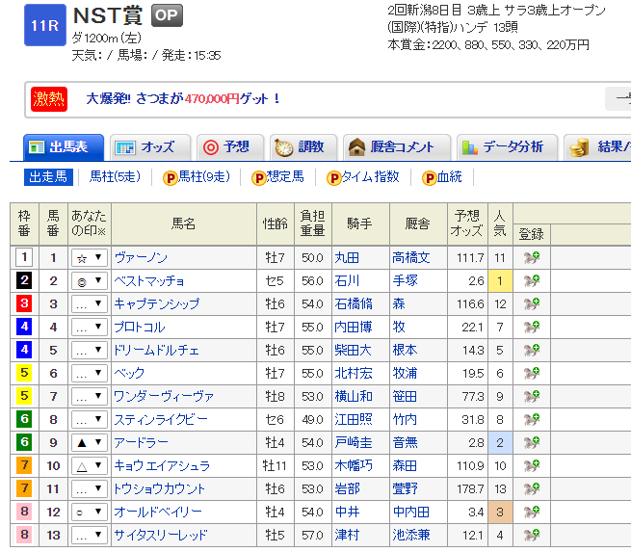
Task: Click the OP grade badge next to NST賞
Action: pos(167,15)
